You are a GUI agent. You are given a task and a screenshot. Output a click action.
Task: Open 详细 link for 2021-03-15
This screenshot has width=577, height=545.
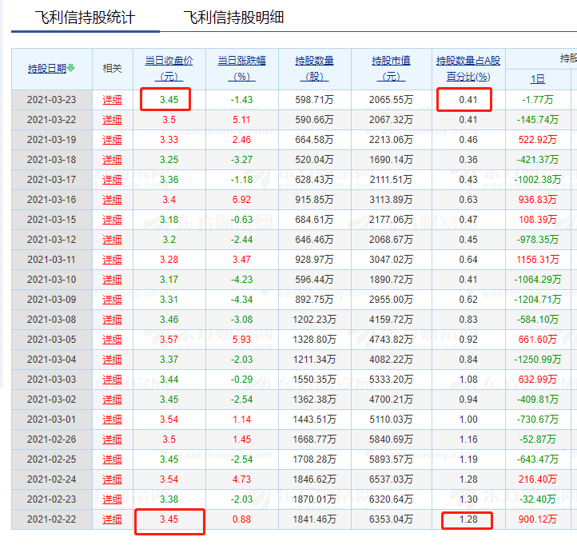pos(112,220)
